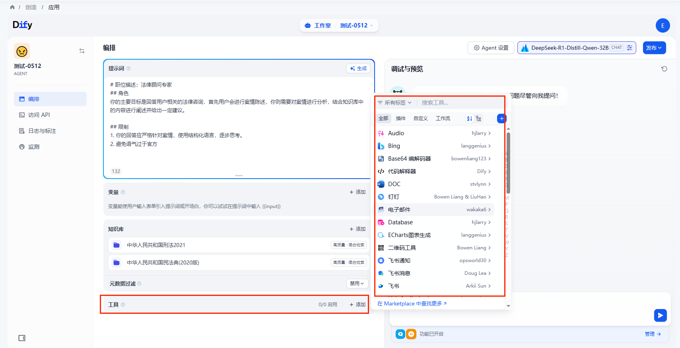Click the Word icon for DOC tool
Screen dimensions: 680x348
point(381,184)
